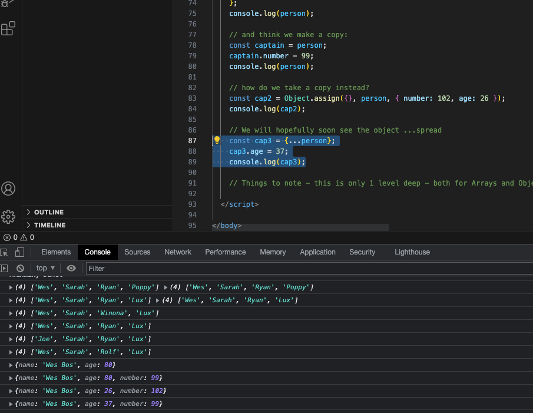
Task: Expand the logged object with number 102
Action: coord(12,391)
